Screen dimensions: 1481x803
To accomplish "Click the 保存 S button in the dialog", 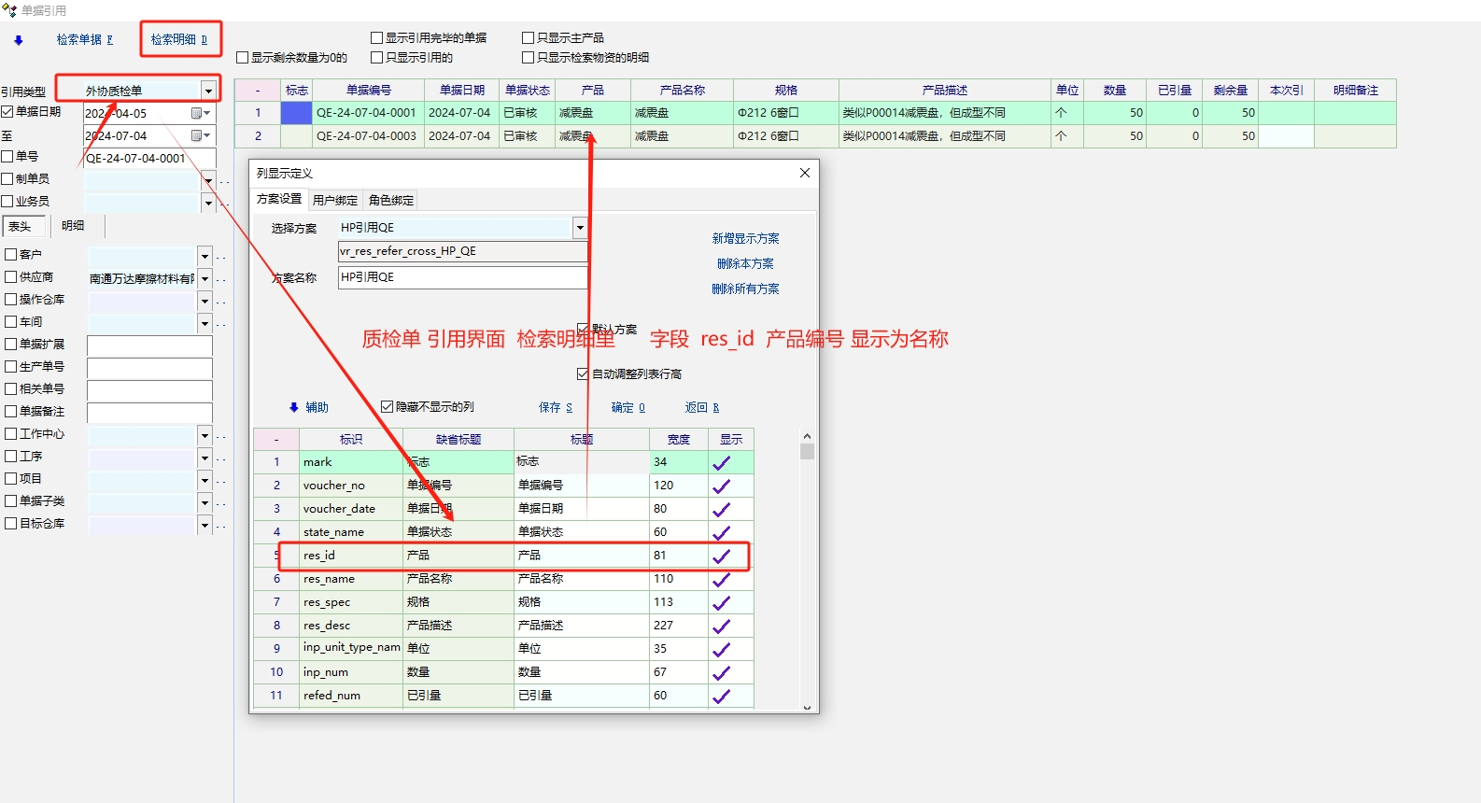I will pos(556,407).
